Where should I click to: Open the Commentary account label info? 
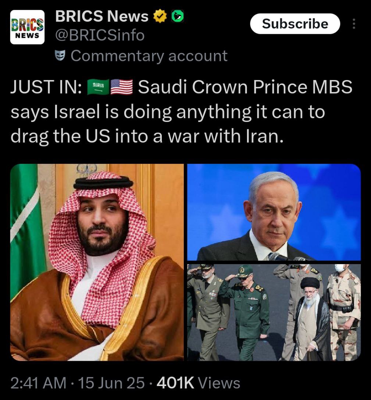coord(149,55)
